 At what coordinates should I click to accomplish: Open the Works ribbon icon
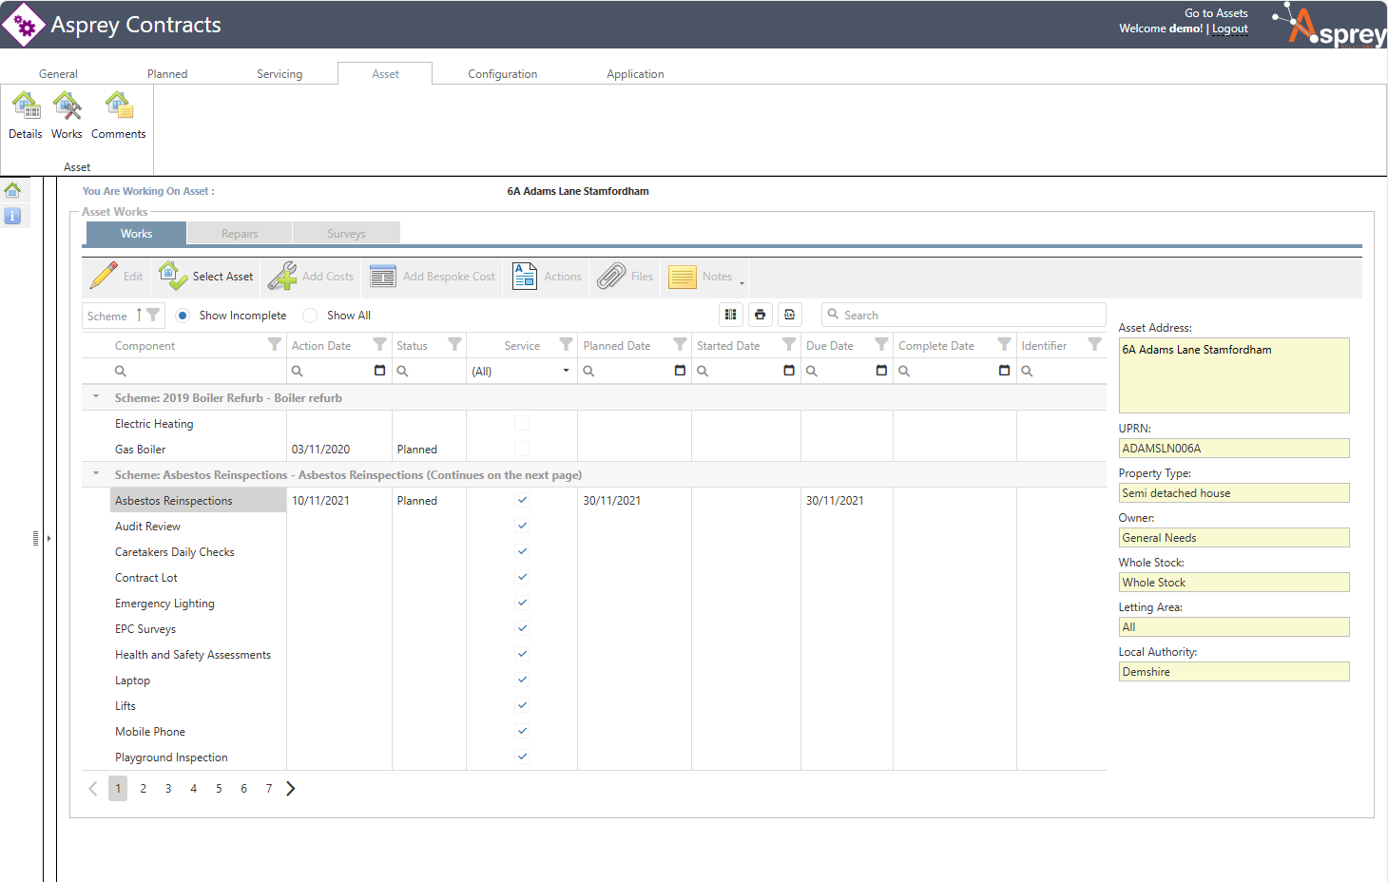pyautogui.click(x=67, y=115)
